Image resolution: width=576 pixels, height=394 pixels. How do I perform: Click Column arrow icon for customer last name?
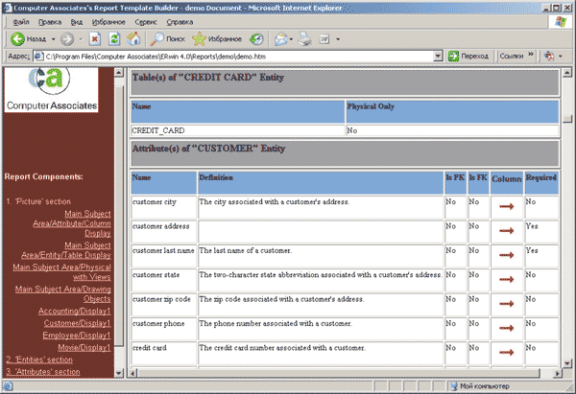tap(507, 255)
